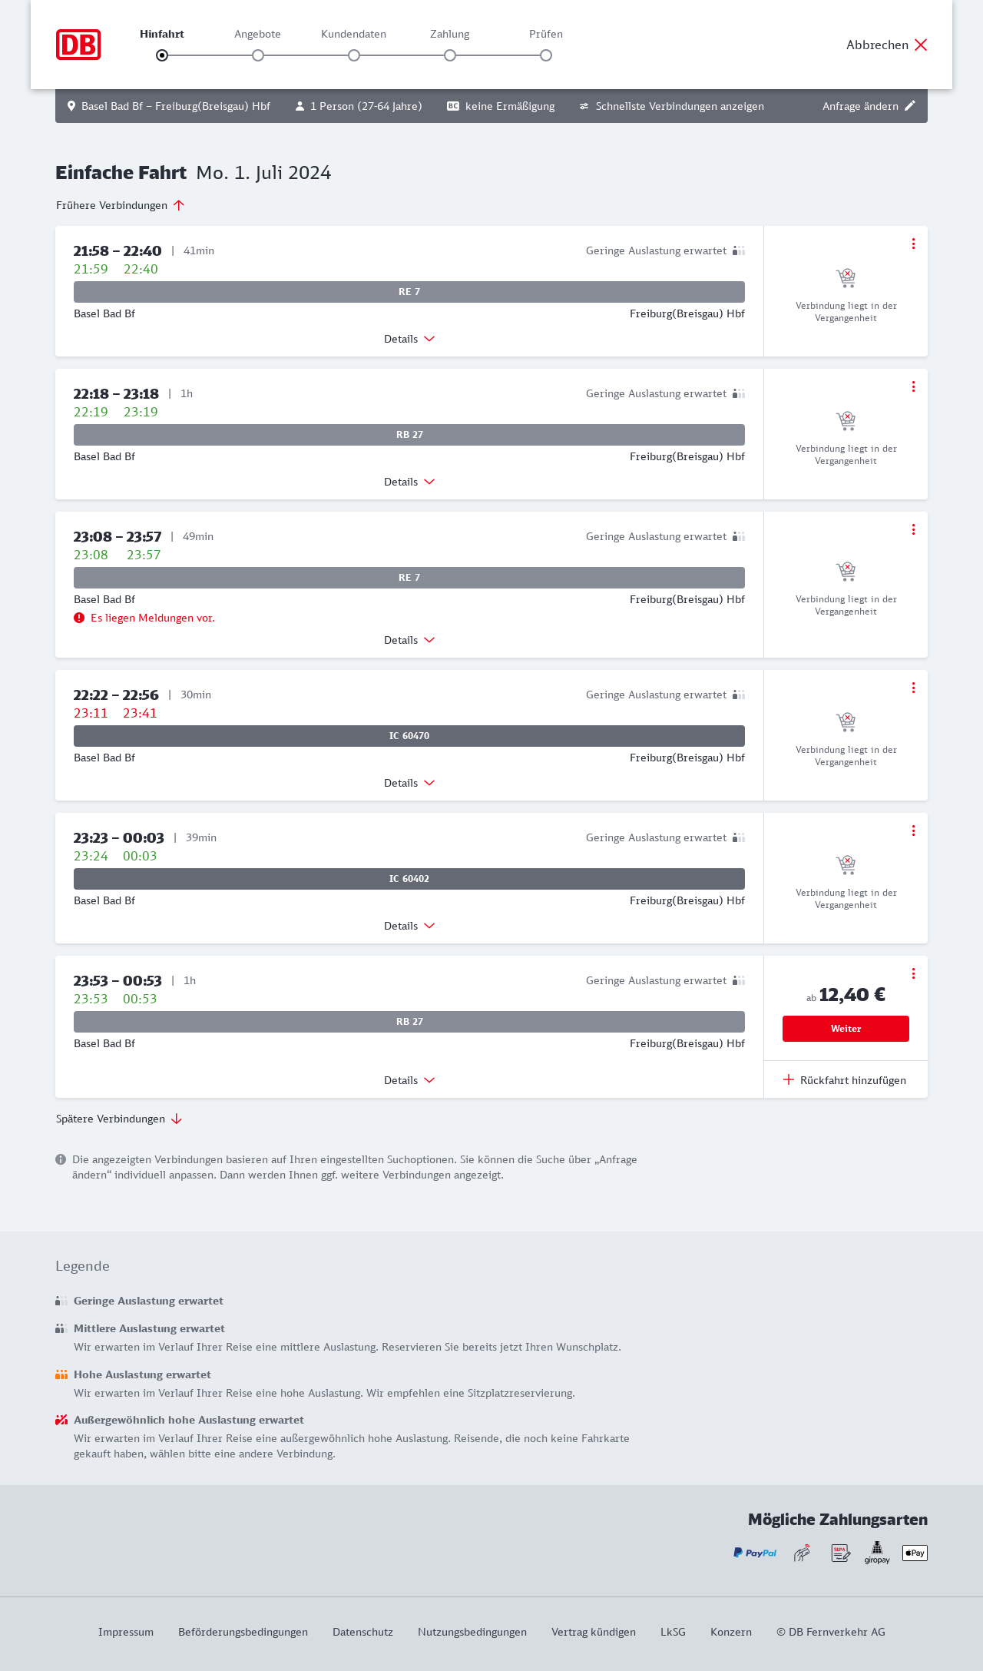Screen dimensions: 983x1671
Task: Click alert icon next to Es liegen Meldungen vor
Action: (79, 618)
